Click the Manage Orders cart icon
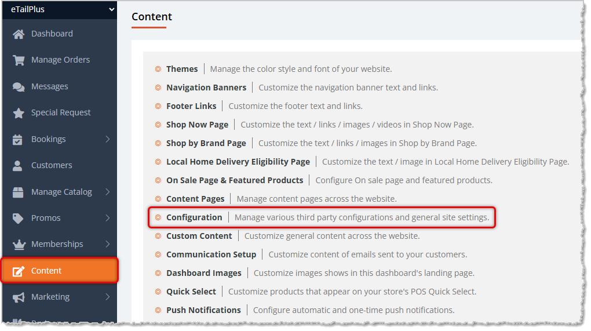Viewport: 591px width, 331px height. click(x=18, y=60)
